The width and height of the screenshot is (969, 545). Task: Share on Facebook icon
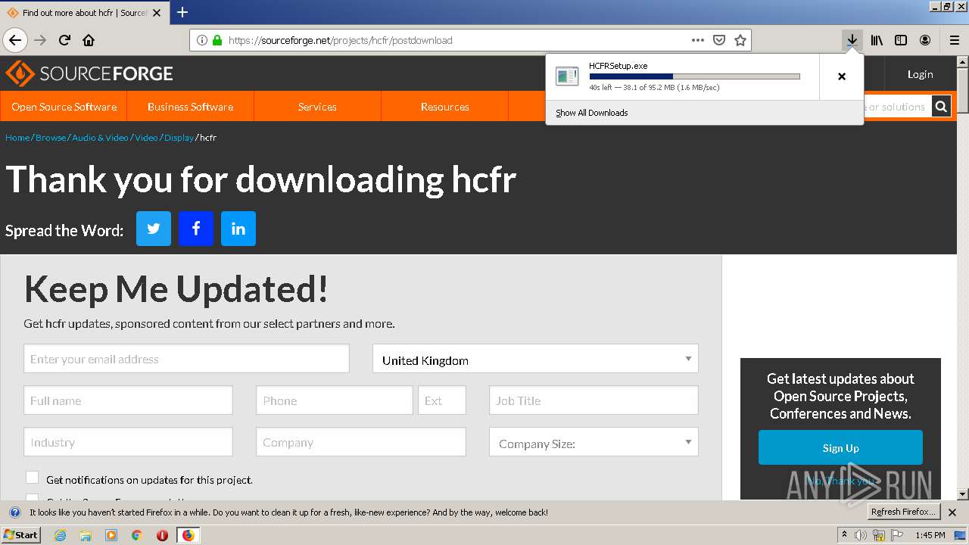tap(196, 229)
